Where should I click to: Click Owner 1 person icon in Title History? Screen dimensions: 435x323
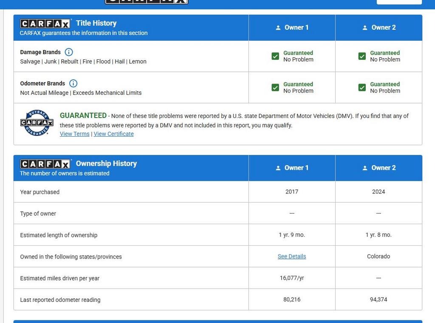[278, 28]
